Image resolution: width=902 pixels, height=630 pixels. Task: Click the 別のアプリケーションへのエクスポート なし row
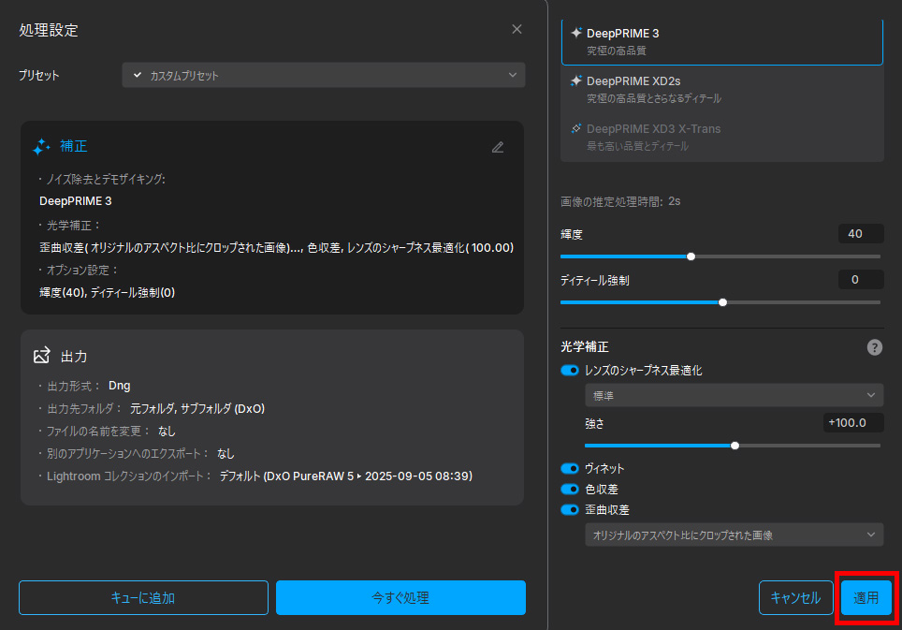click(x=137, y=454)
